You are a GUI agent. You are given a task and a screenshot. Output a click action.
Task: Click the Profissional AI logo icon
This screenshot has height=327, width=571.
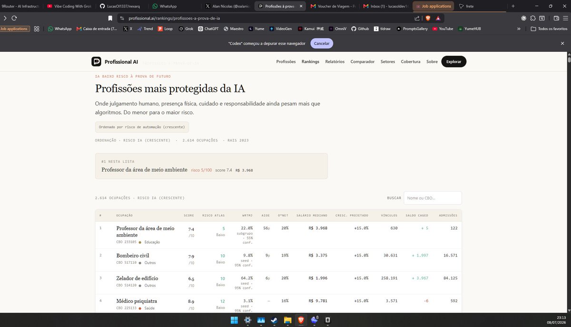[x=96, y=61]
